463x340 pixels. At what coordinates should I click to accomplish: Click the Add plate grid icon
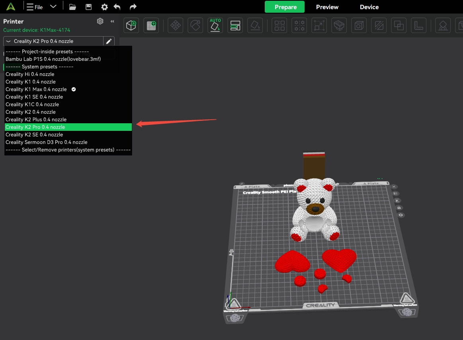pyautogui.click(x=152, y=26)
